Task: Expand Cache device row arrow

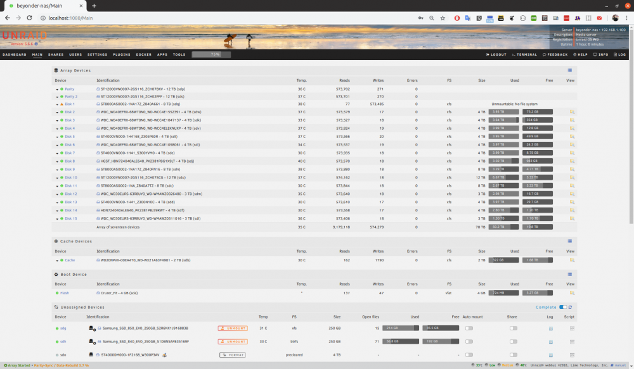Action: 57,260
